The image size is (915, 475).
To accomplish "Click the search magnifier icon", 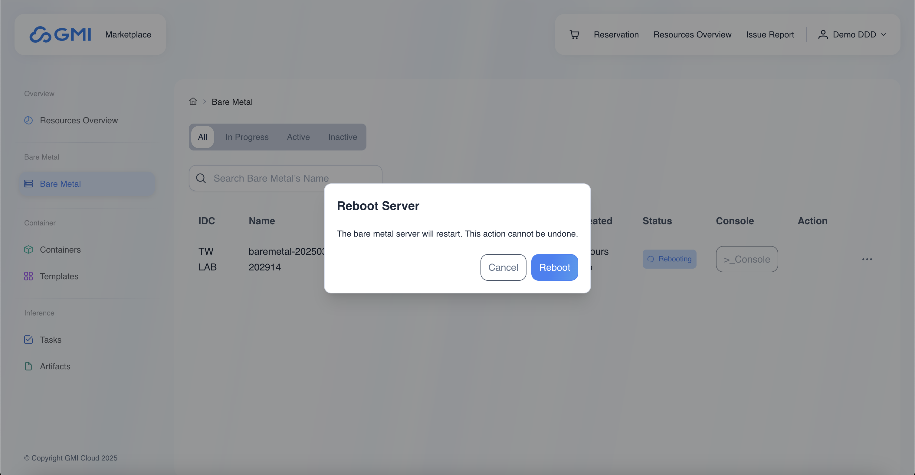I will 201,178.
